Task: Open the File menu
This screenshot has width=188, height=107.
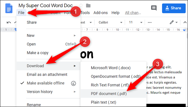Action: click(x=21, y=13)
